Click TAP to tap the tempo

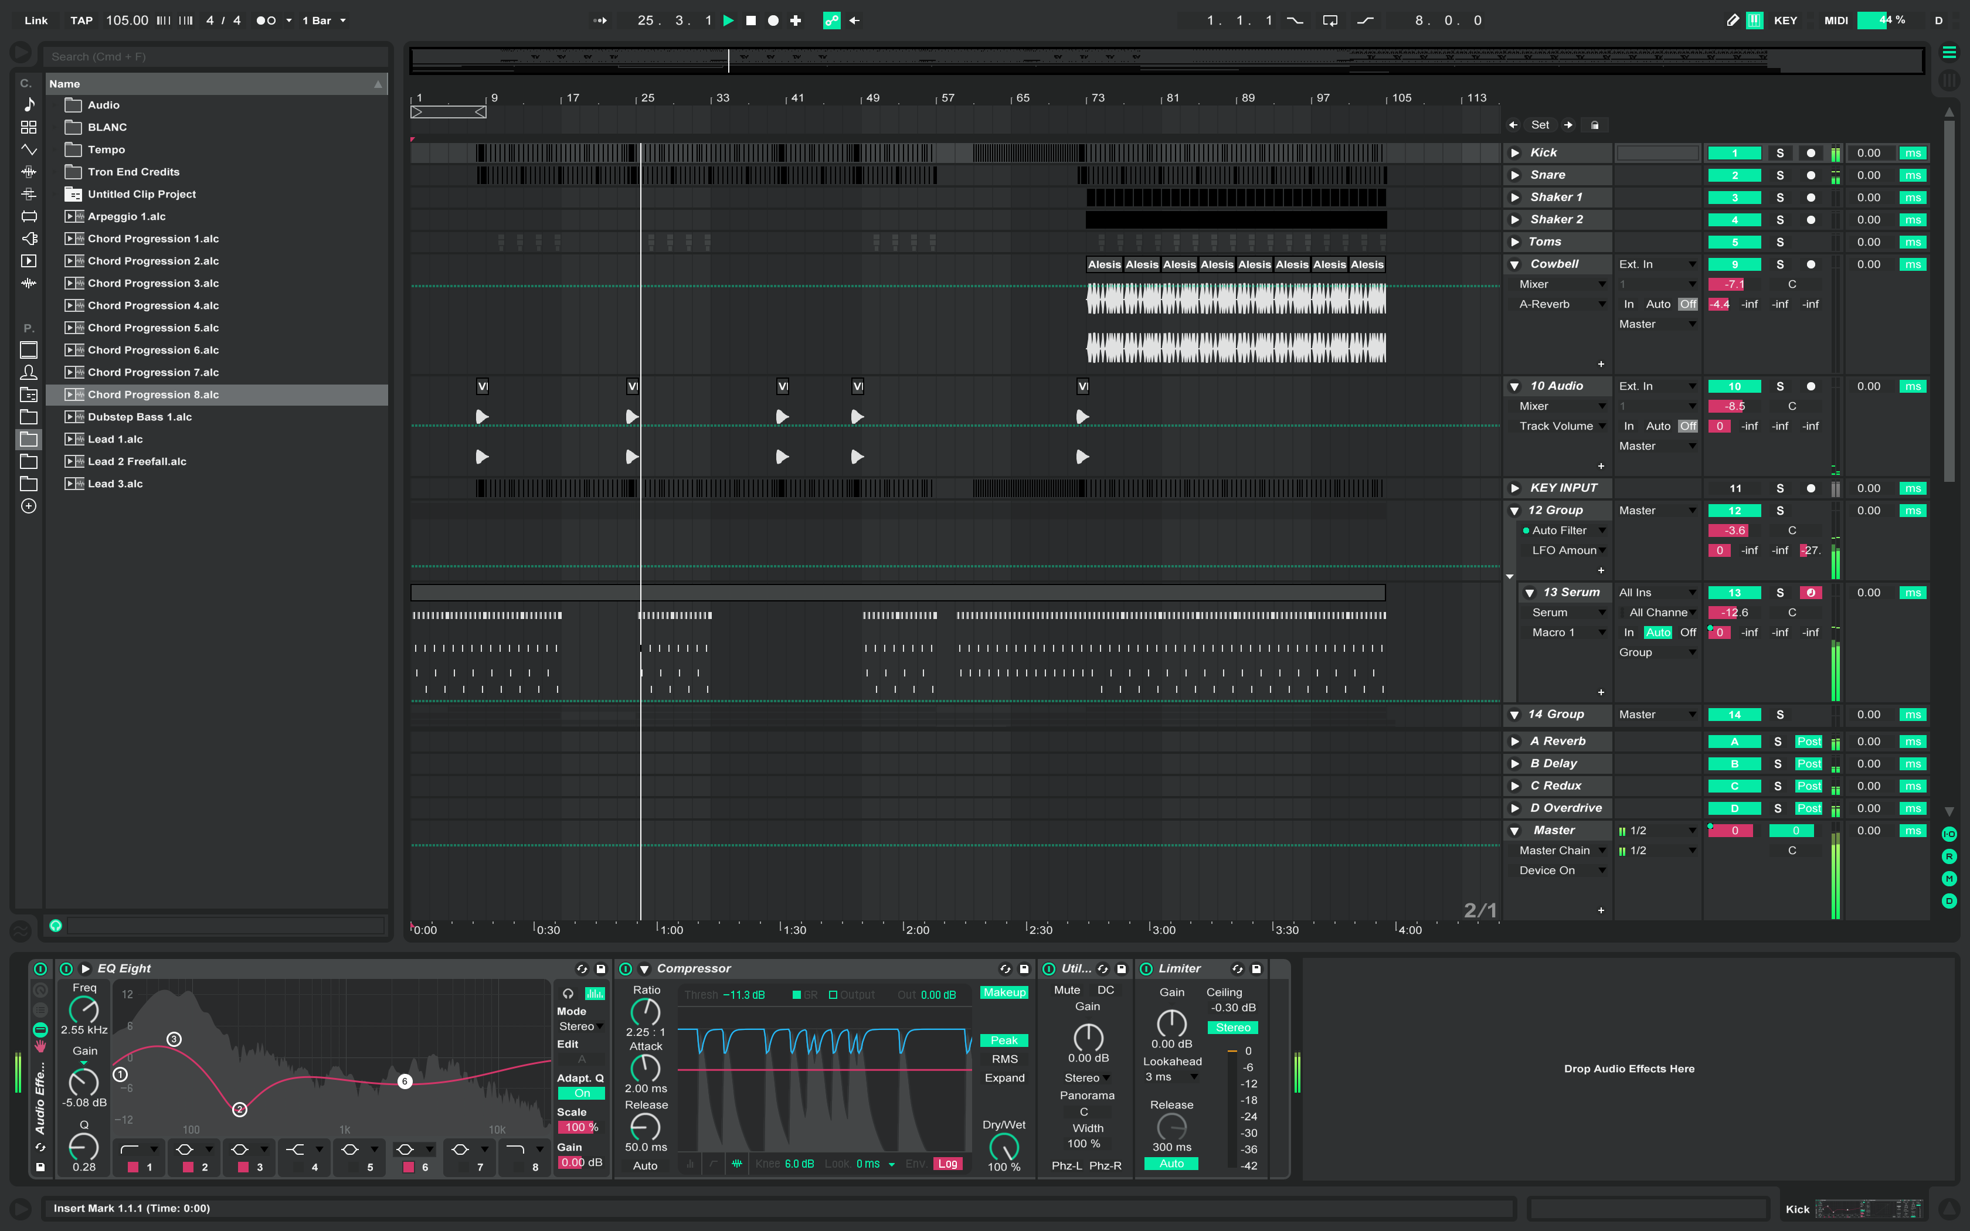(x=80, y=21)
